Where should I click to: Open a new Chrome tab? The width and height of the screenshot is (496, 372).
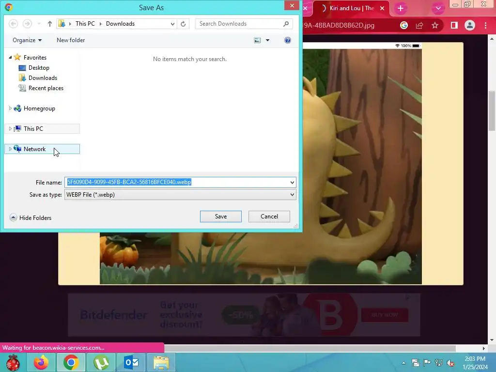click(401, 8)
